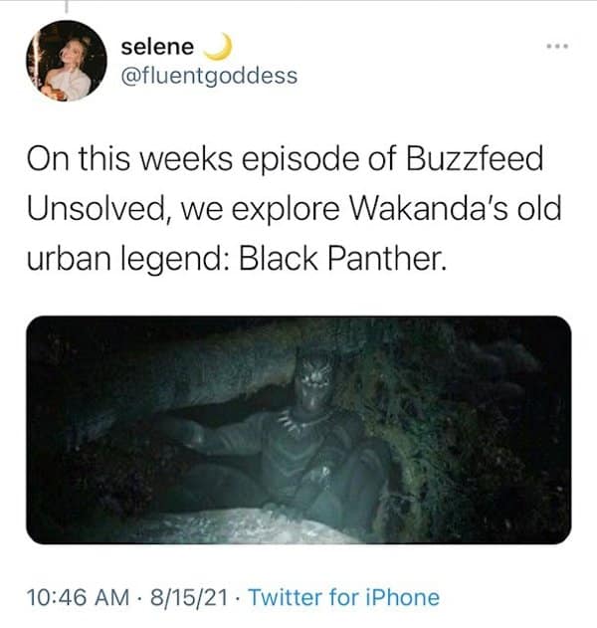The width and height of the screenshot is (597, 628).
Task: Select the word Buzzfeed in the tweet
Action: coord(475,158)
